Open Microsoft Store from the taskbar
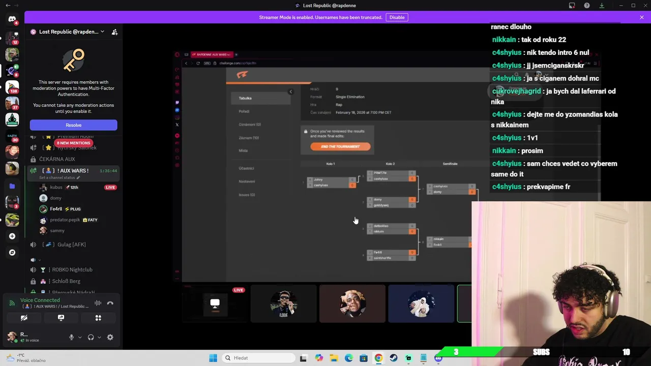Image resolution: width=651 pixels, height=366 pixels. tap(364, 358)
